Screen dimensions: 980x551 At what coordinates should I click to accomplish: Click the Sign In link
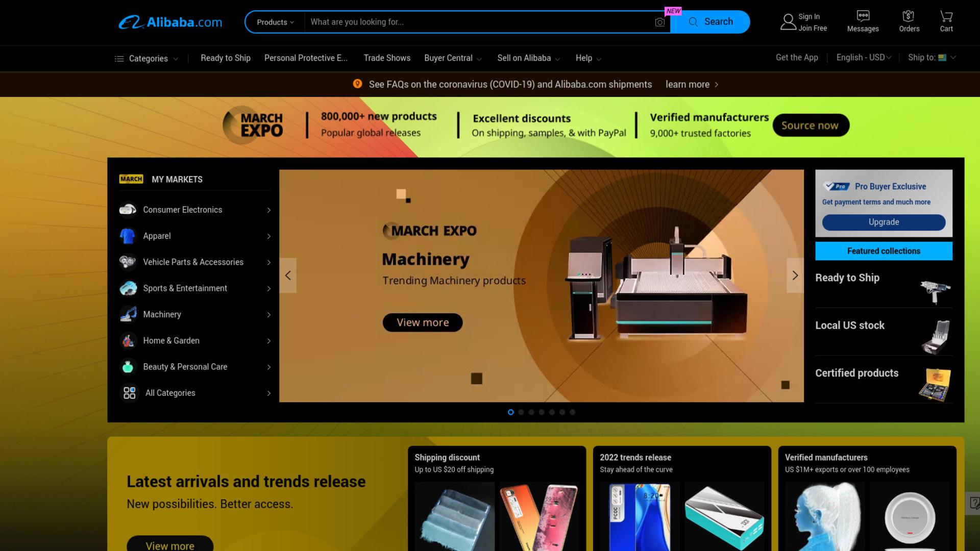click(809, 17)
